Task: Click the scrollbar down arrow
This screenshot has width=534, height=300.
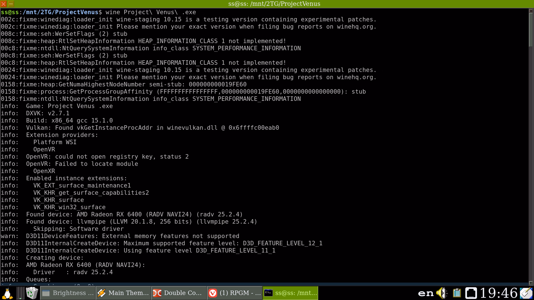Action: click(531, 283)
